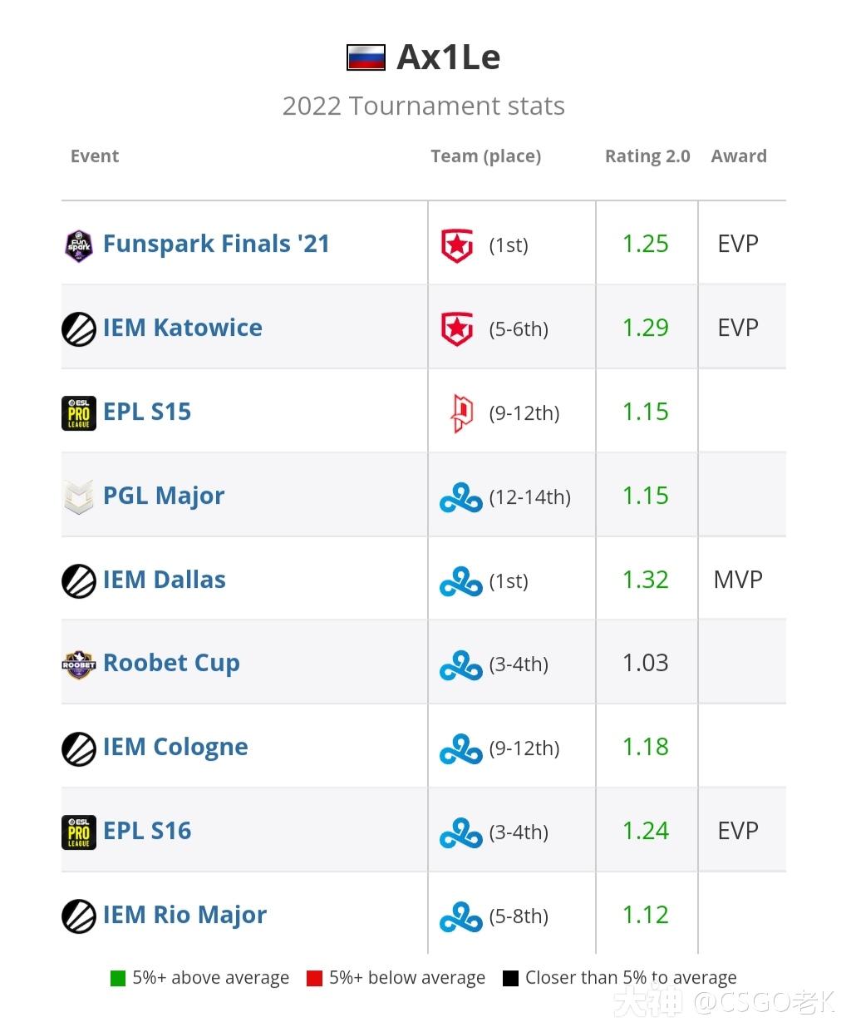Screen dimensions: 846x1027
Task: Expand the Award column header
Action: tap(738, 156)
